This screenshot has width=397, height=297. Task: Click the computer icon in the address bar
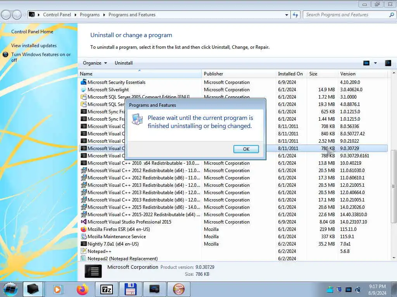(32, 14)
